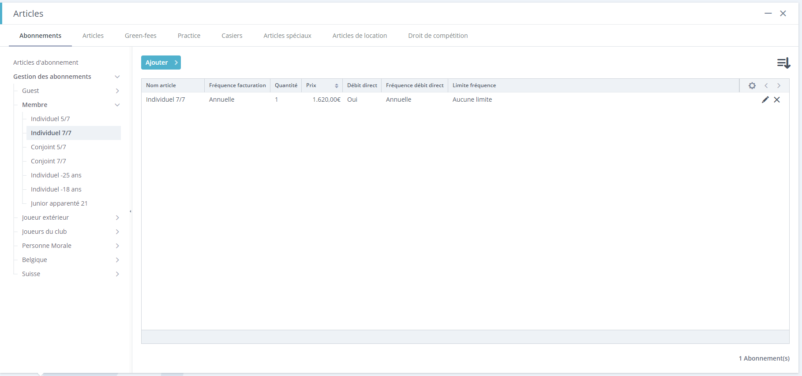This screenshot has height=376, width=802.
Task: Open the table column settings gear
Action: 752,86
